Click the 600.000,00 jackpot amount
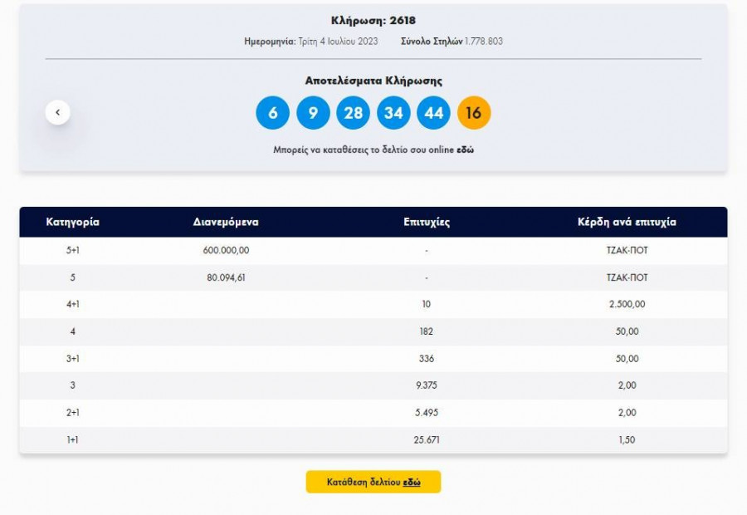 226,250
